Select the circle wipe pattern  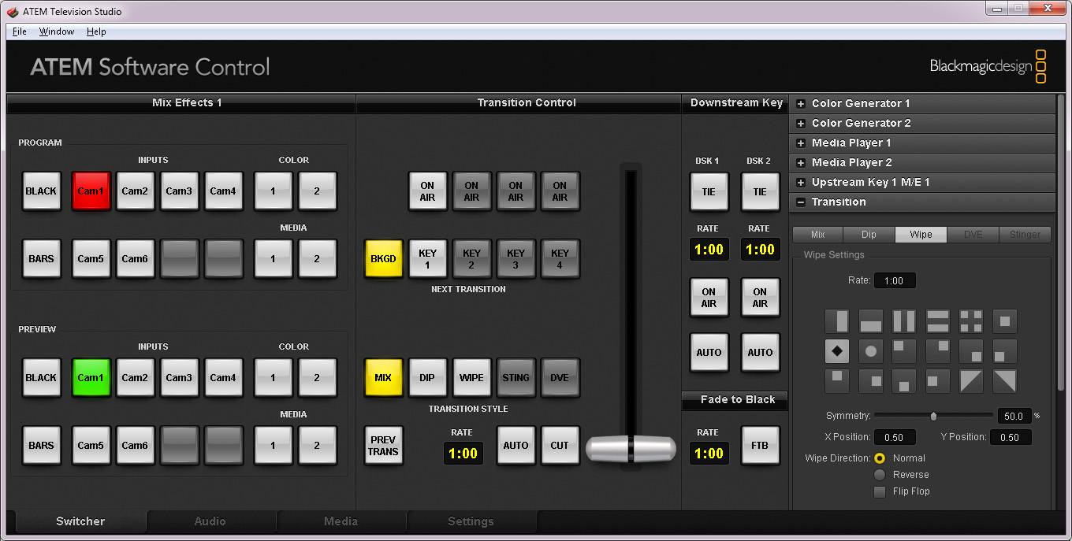pyautogui.click(x=870, y=351)
